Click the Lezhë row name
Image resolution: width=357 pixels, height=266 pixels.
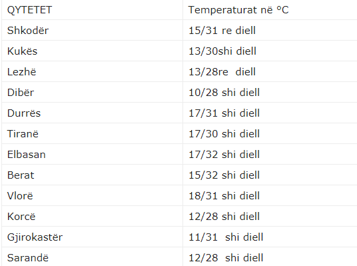coord(21,72)
